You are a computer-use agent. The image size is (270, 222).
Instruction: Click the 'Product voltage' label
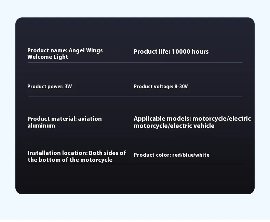pyautogui.click(x=153, y=87)
